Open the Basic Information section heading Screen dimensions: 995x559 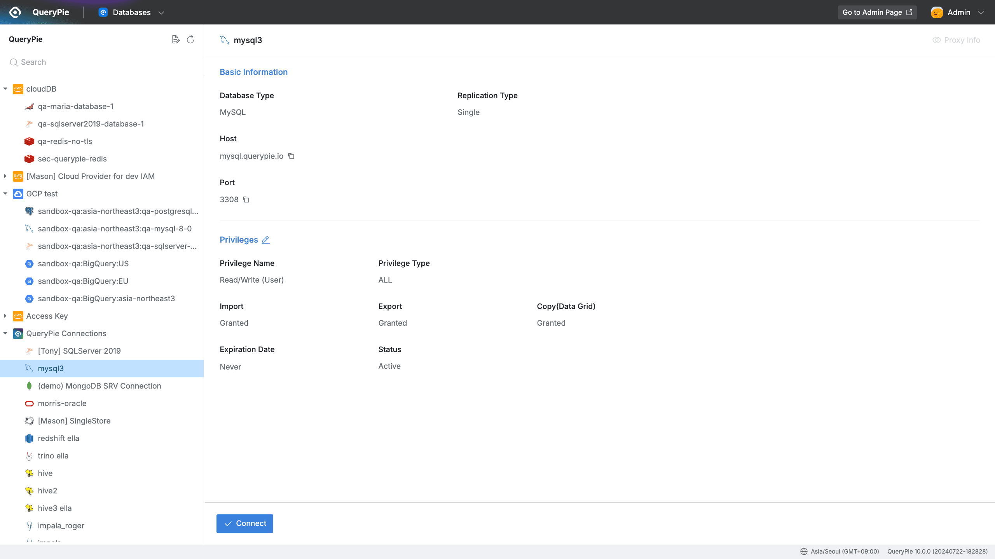point(253,72)
